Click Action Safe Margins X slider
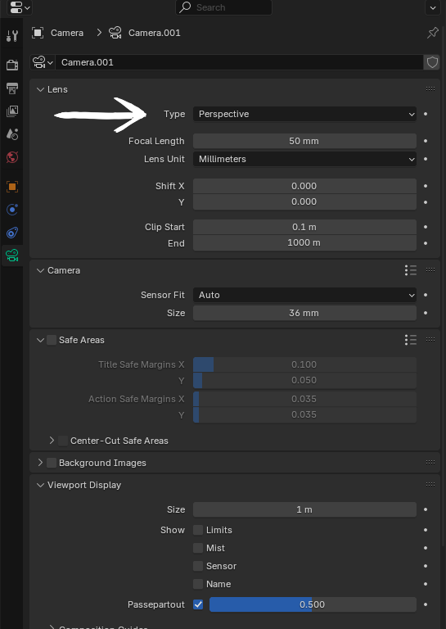This screenshot has height=629, width=446. (x=304, y=399)
